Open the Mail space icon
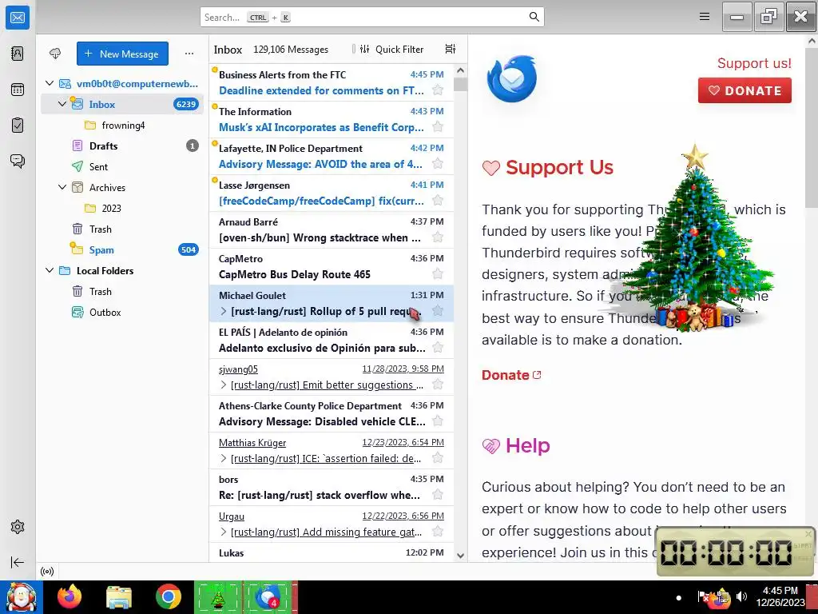This screenshot has height=614, width=818. click(18, 18)
